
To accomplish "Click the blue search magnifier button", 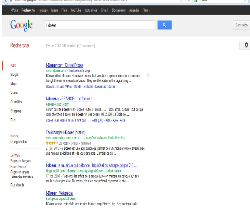I will (165, 25).
